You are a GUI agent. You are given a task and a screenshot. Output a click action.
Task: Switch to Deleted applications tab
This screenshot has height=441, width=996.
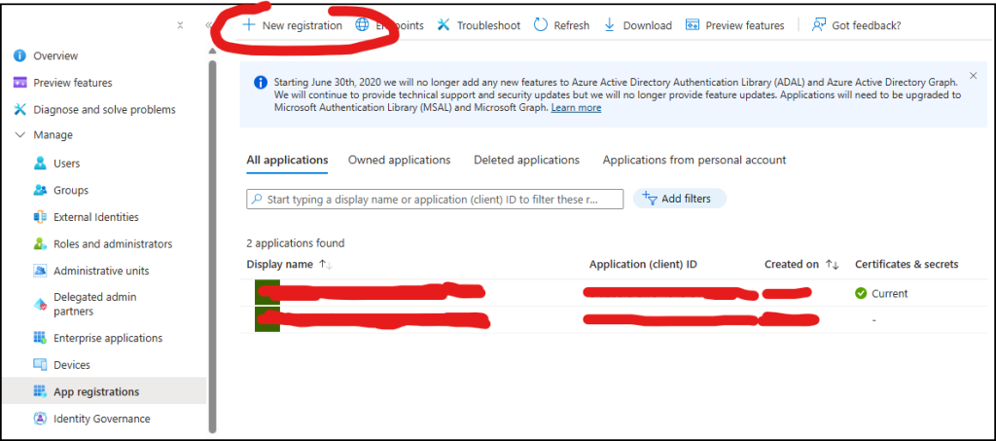526,160
